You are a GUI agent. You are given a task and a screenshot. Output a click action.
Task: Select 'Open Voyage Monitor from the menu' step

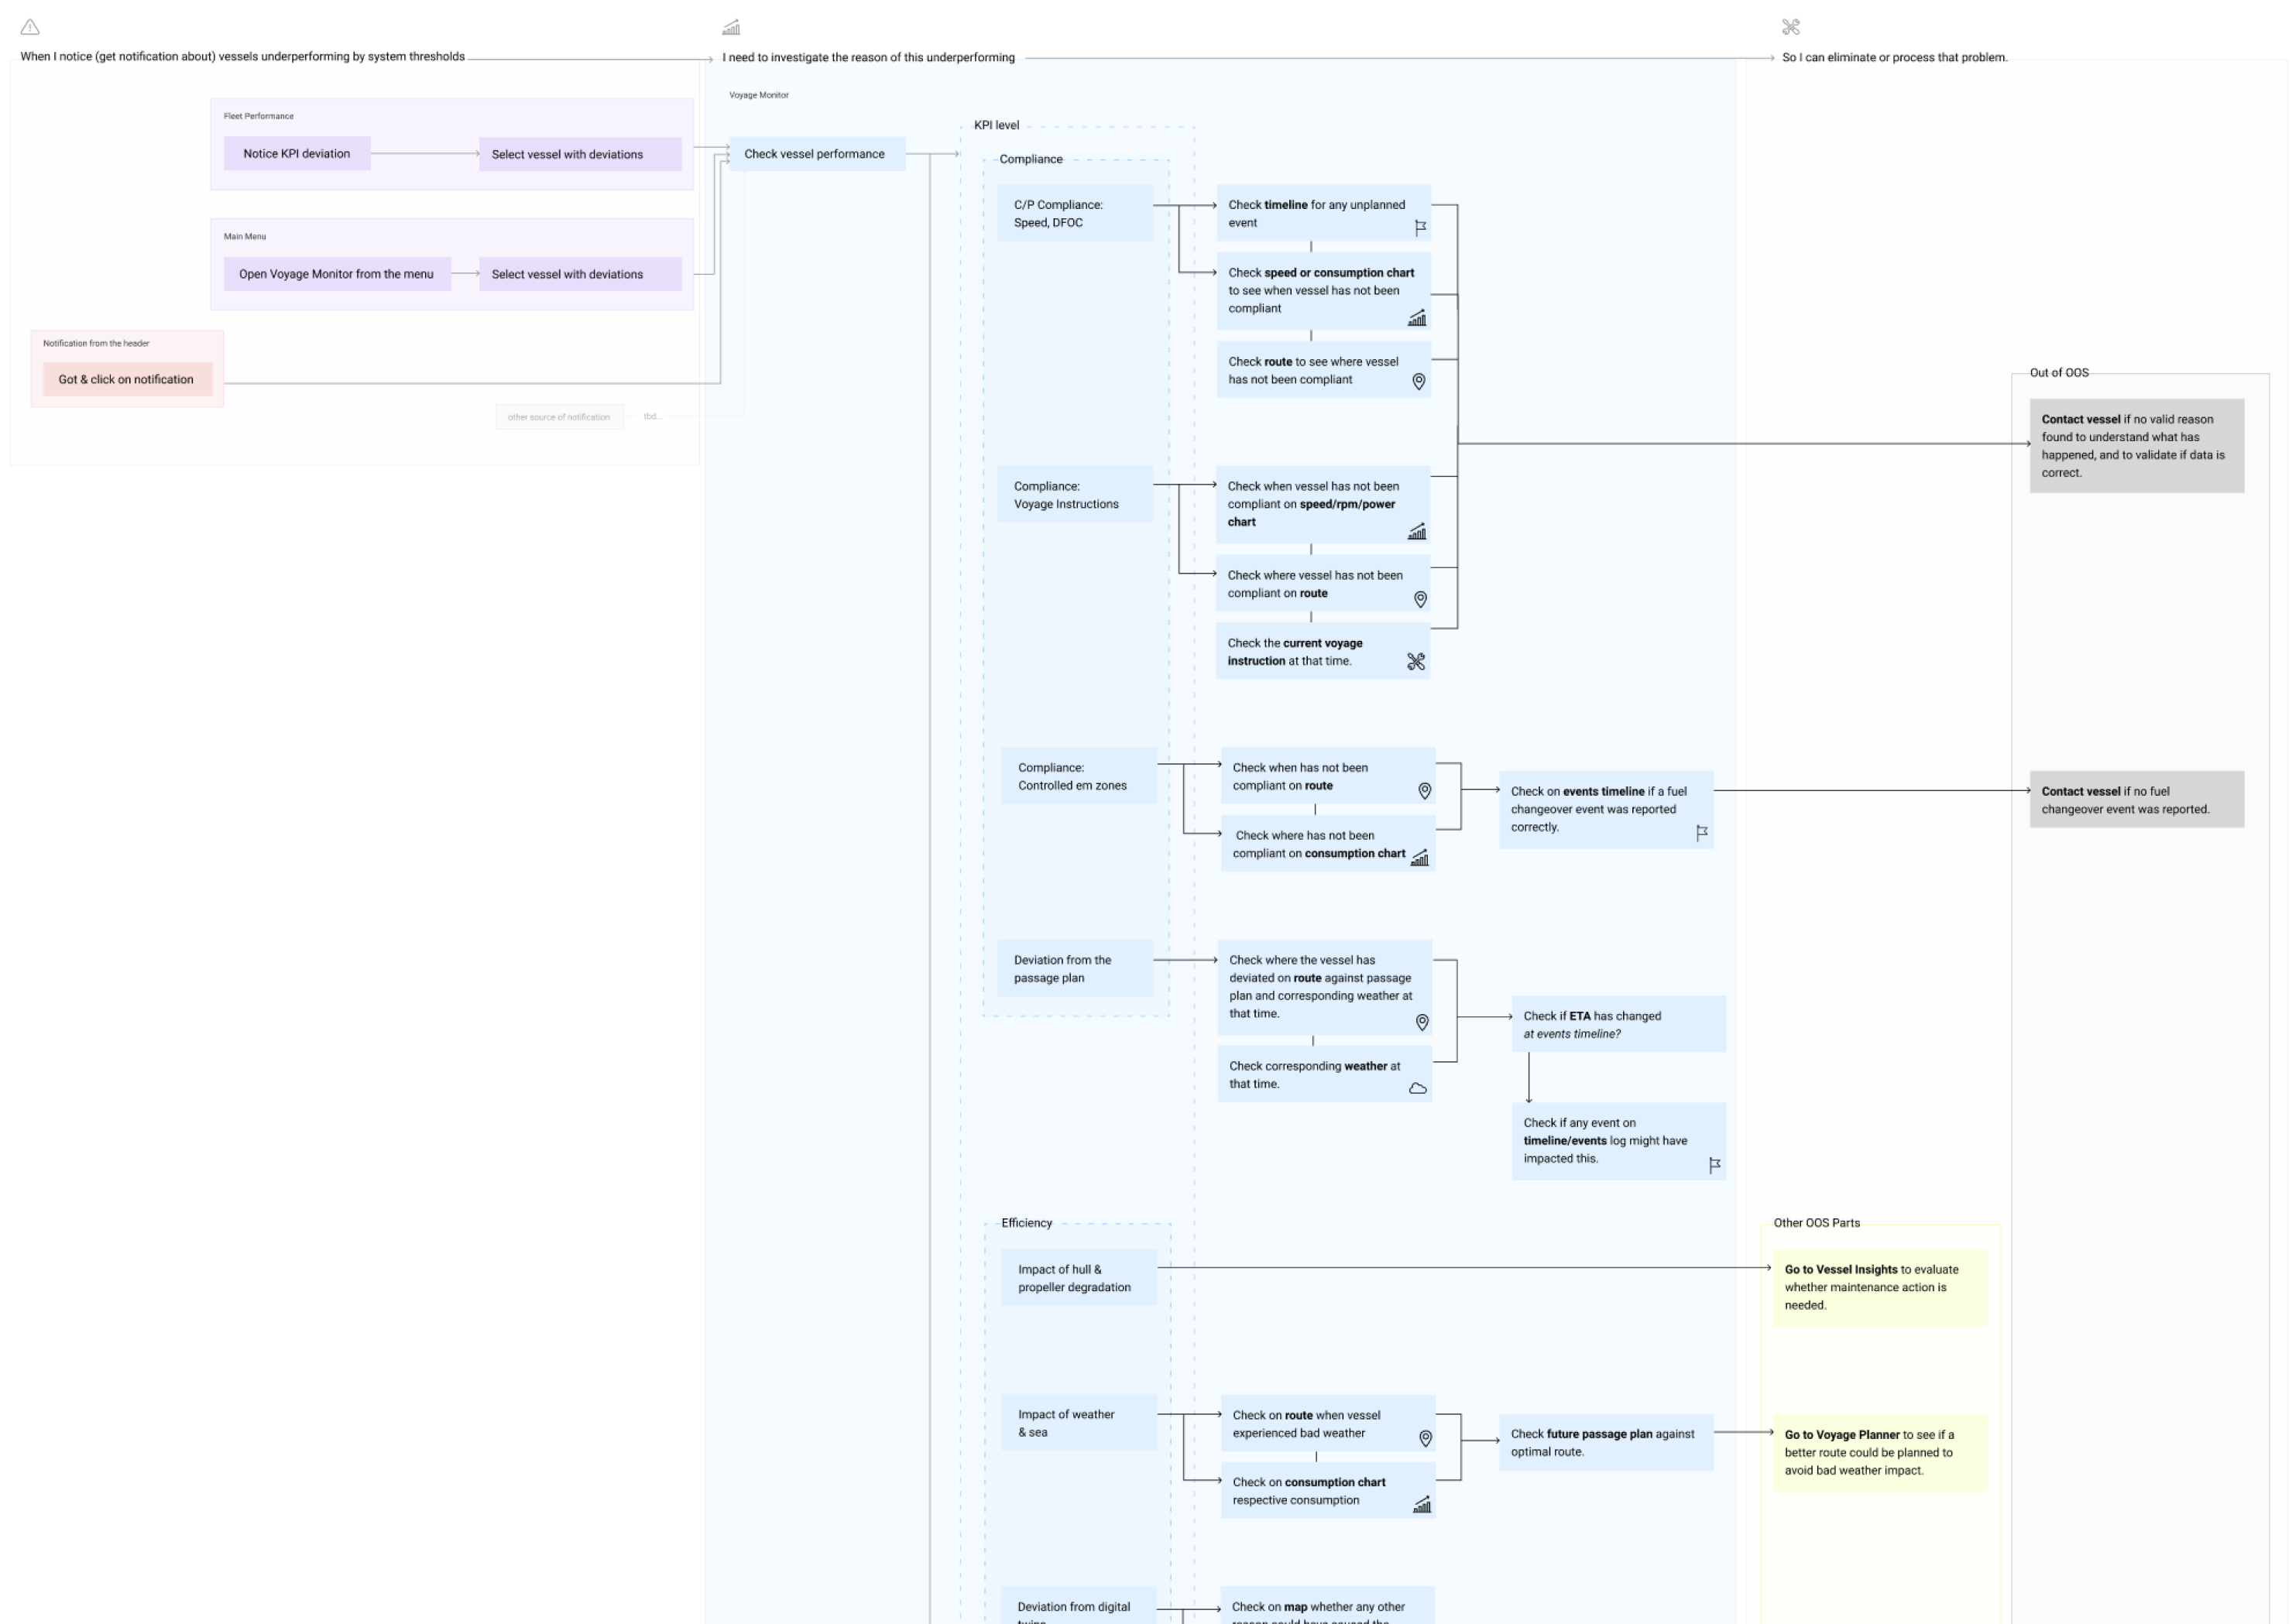337,274
